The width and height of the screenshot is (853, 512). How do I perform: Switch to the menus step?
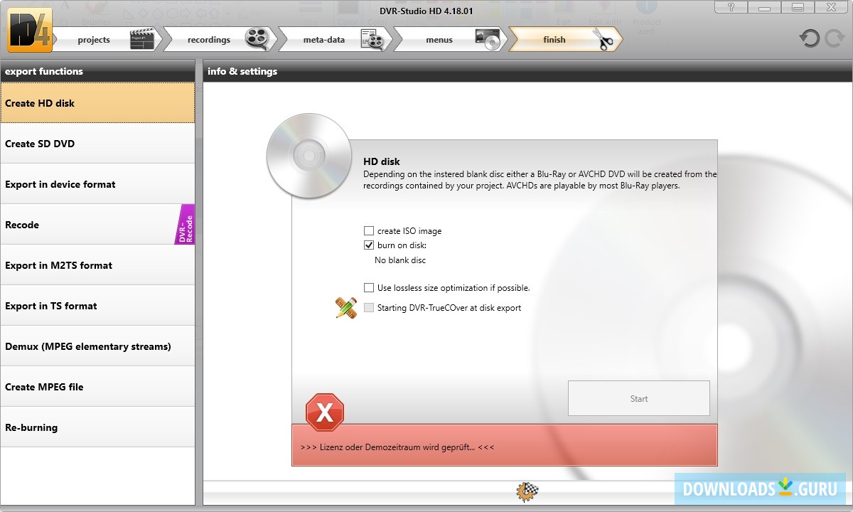coord(449,40)
